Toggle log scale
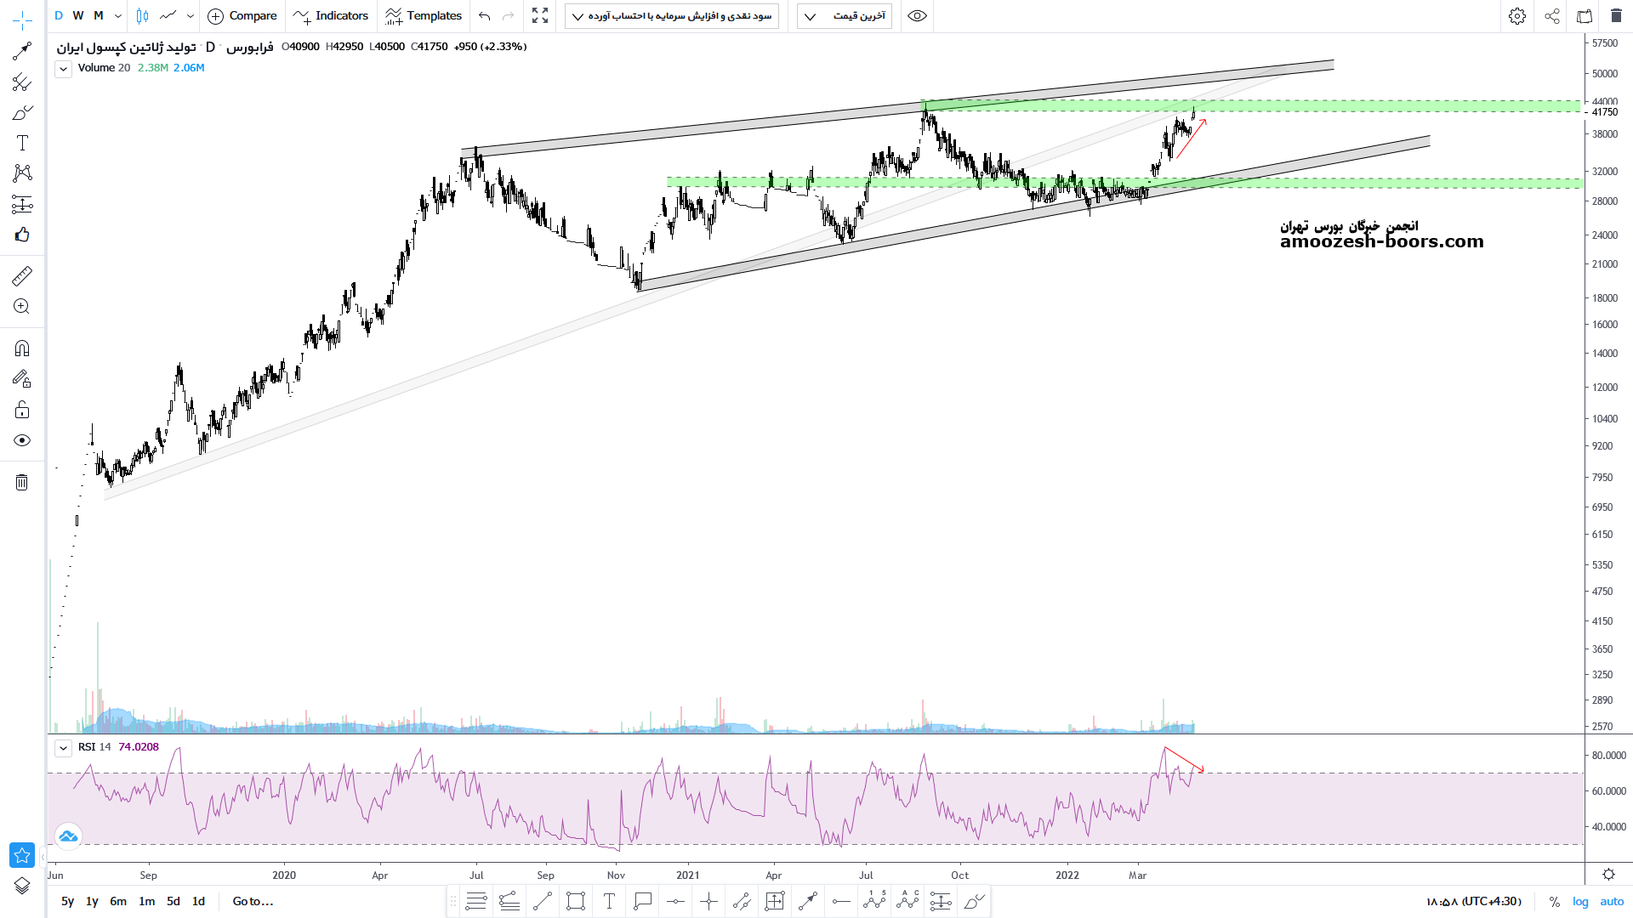This screenshot has width=1633, height=918. [1580, 902]
